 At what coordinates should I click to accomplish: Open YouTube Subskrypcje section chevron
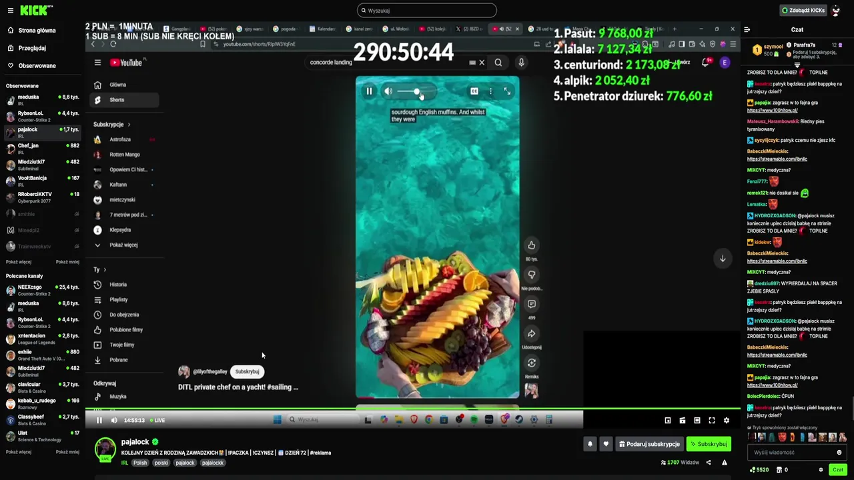[129, 125]
